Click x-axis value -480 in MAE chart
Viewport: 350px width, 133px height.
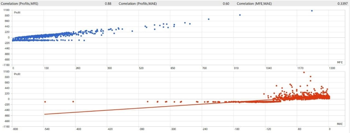pyautogui.click(x=78, y=129)
